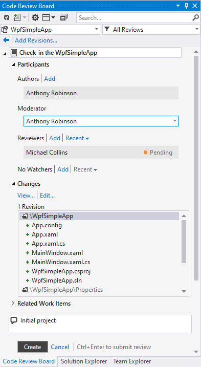
Task: Expand Related Work Items section
Action: [x=13, y=304]
